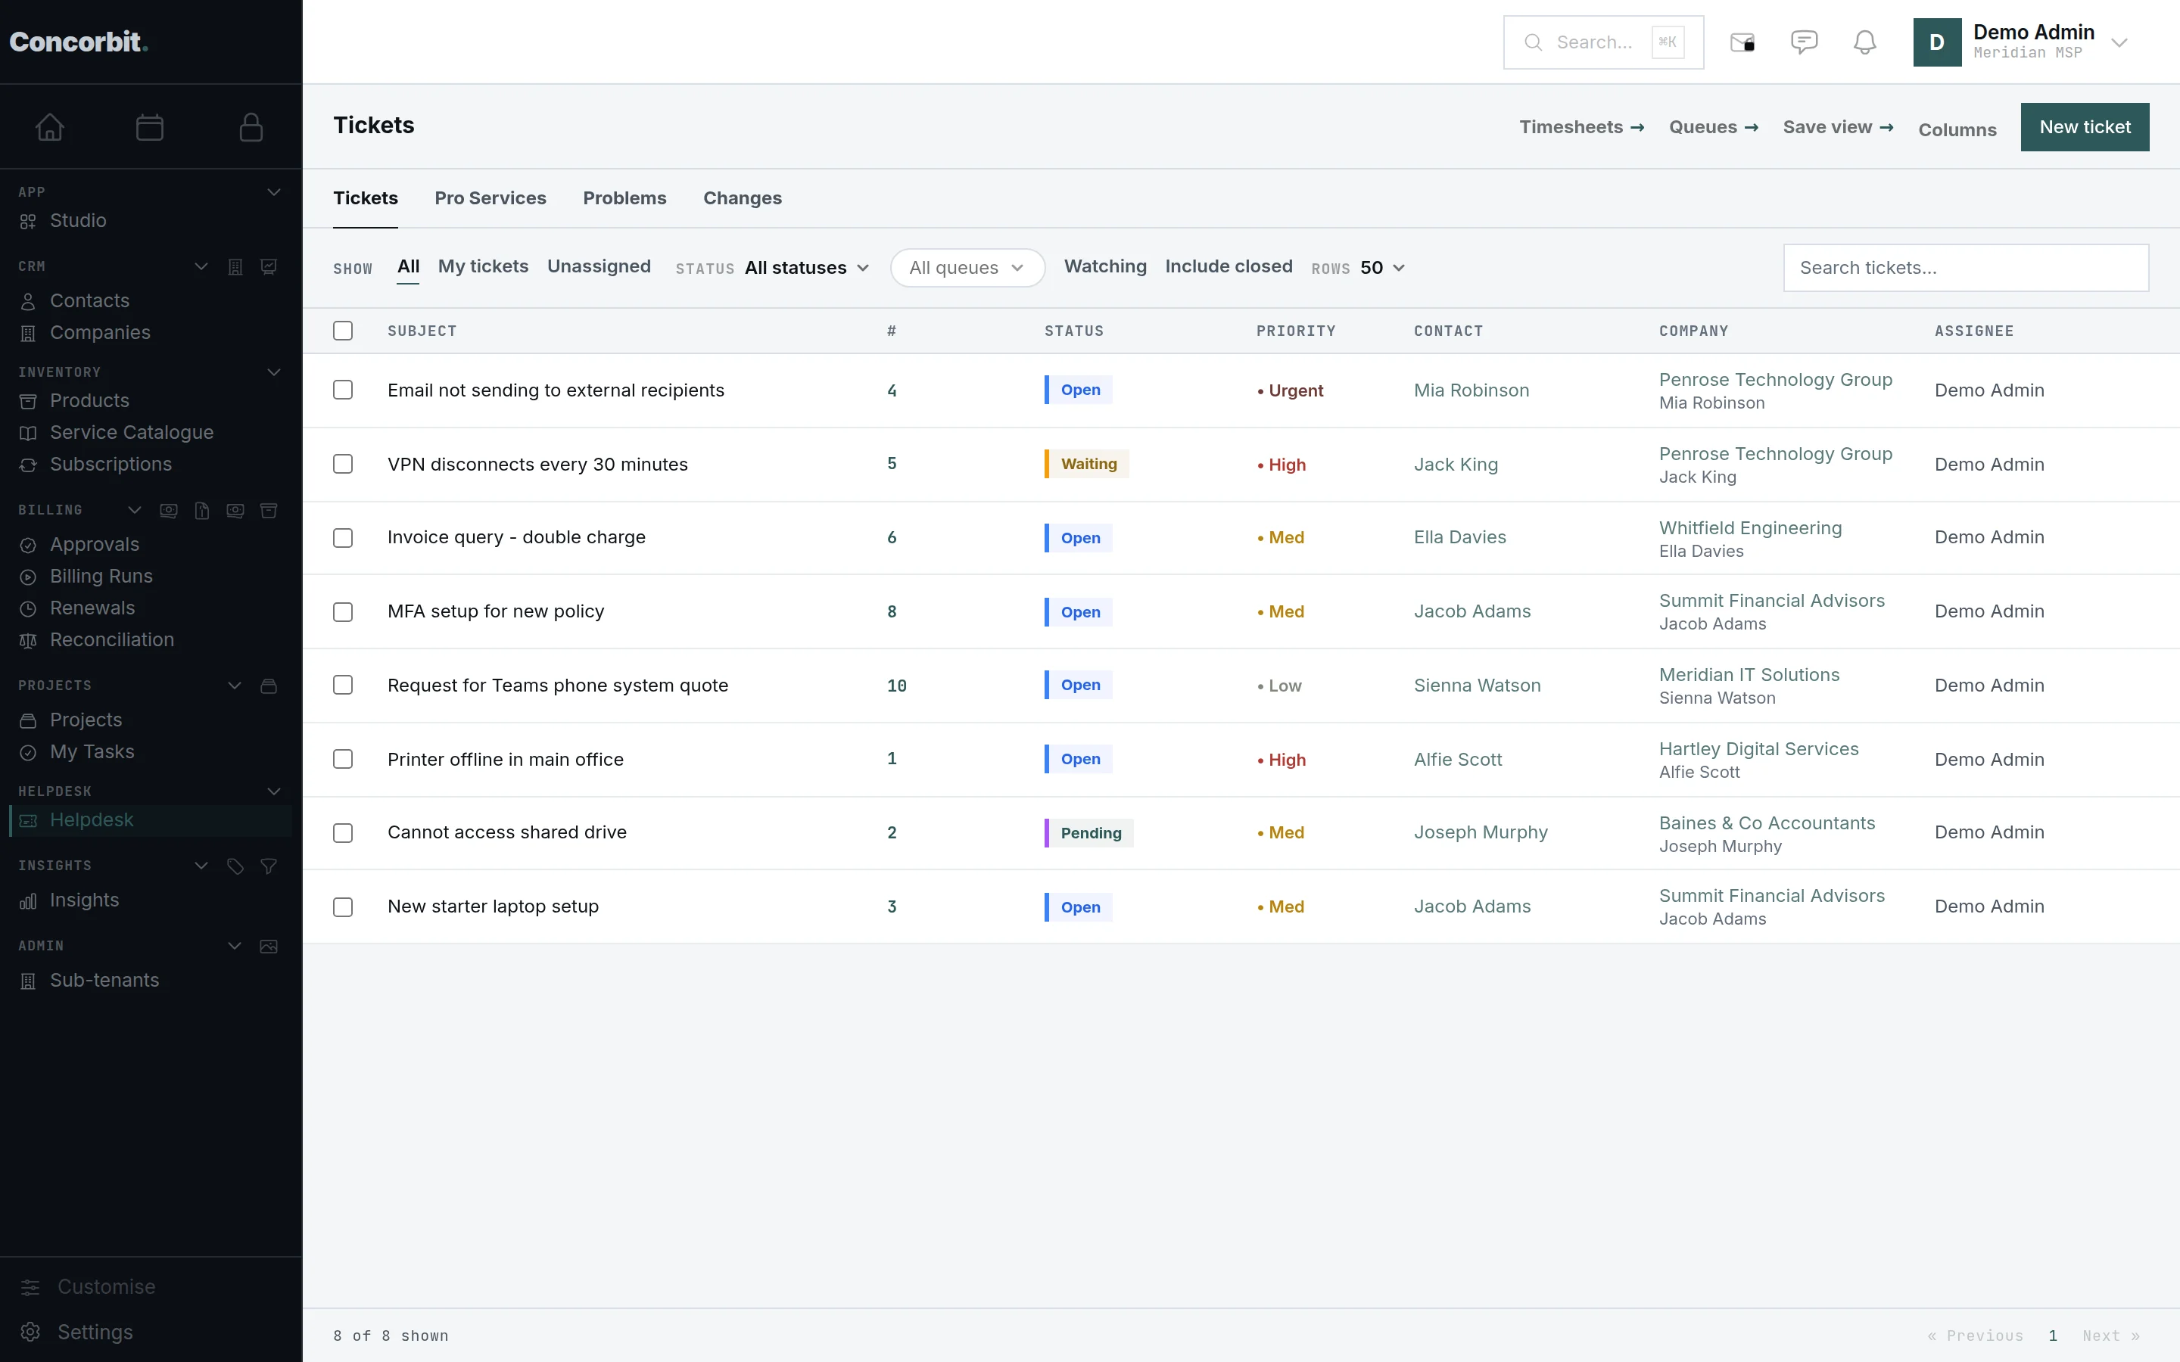Open the mail inbox icon in header
The image size is (2180, 1362).
coord(1742,42)
